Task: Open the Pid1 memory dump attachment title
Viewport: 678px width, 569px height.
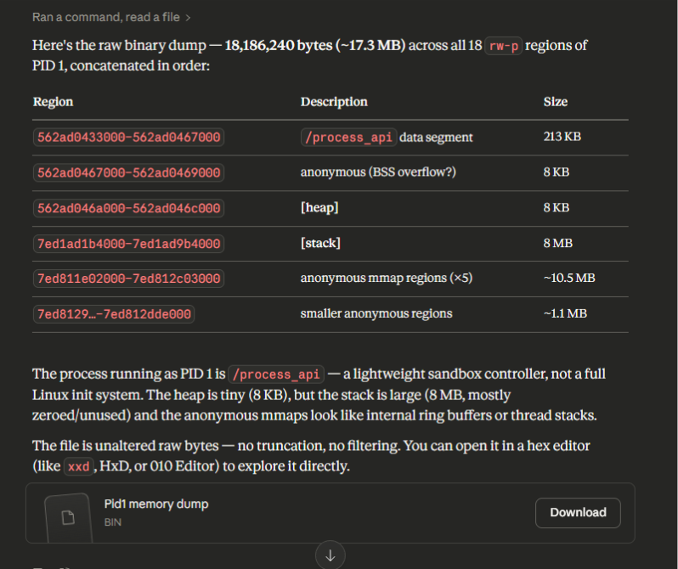Action: point(156,504)
